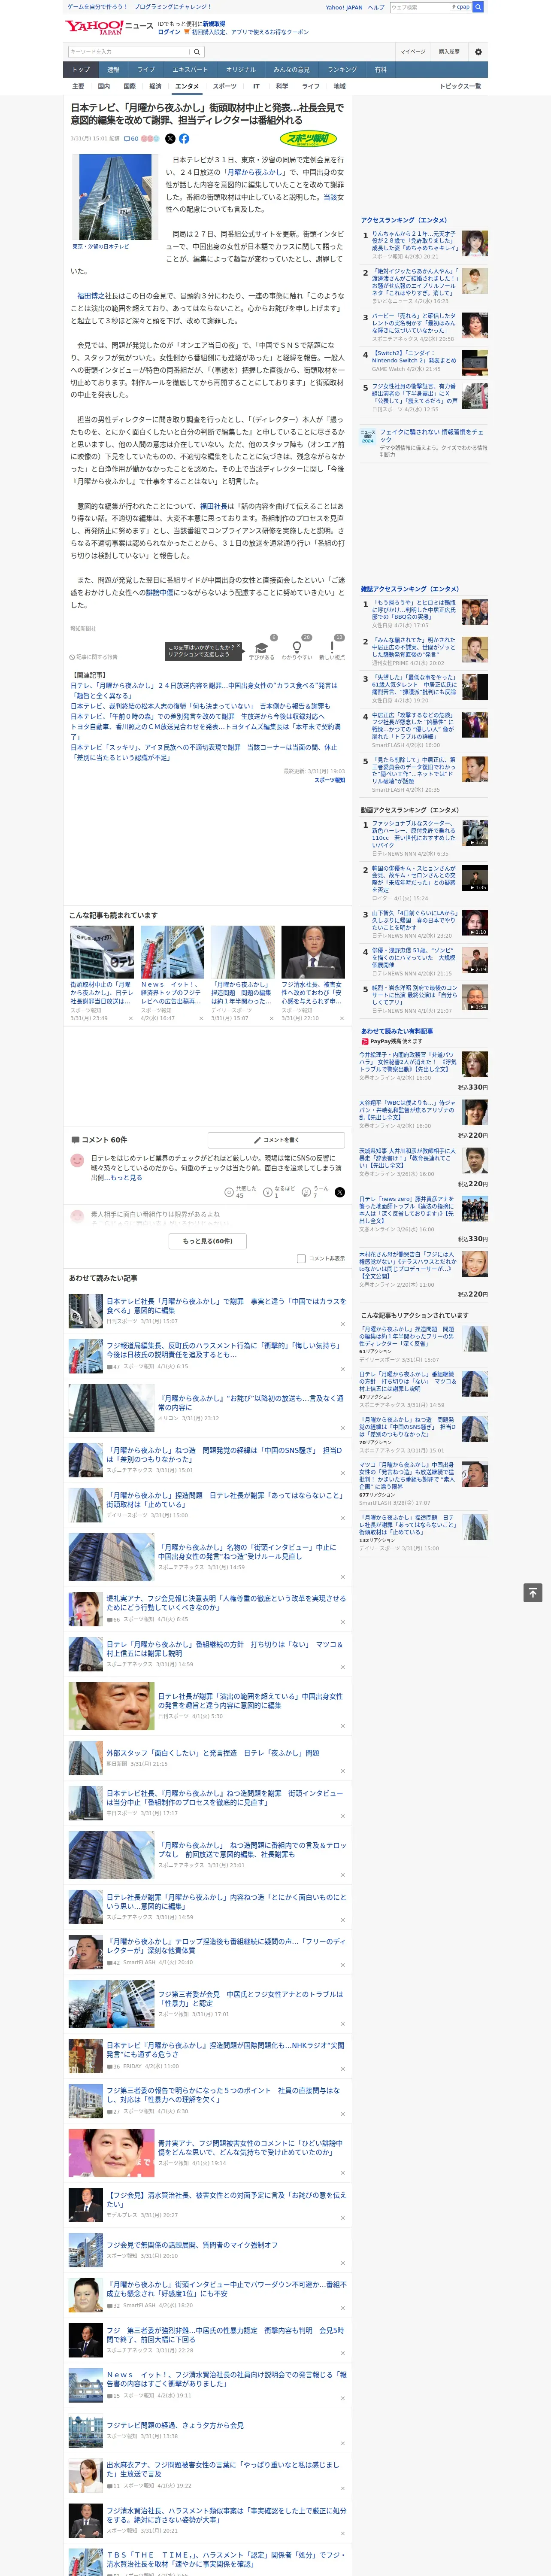
Task: Select the 有料 tab
Action: (381, 70)
